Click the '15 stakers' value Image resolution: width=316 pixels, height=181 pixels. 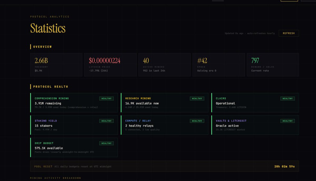tap(43, 126)
